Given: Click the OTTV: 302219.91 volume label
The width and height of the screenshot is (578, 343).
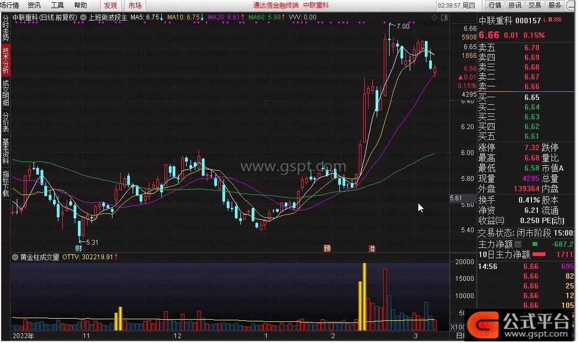Looking at the screenshot, I should [90, 257].
